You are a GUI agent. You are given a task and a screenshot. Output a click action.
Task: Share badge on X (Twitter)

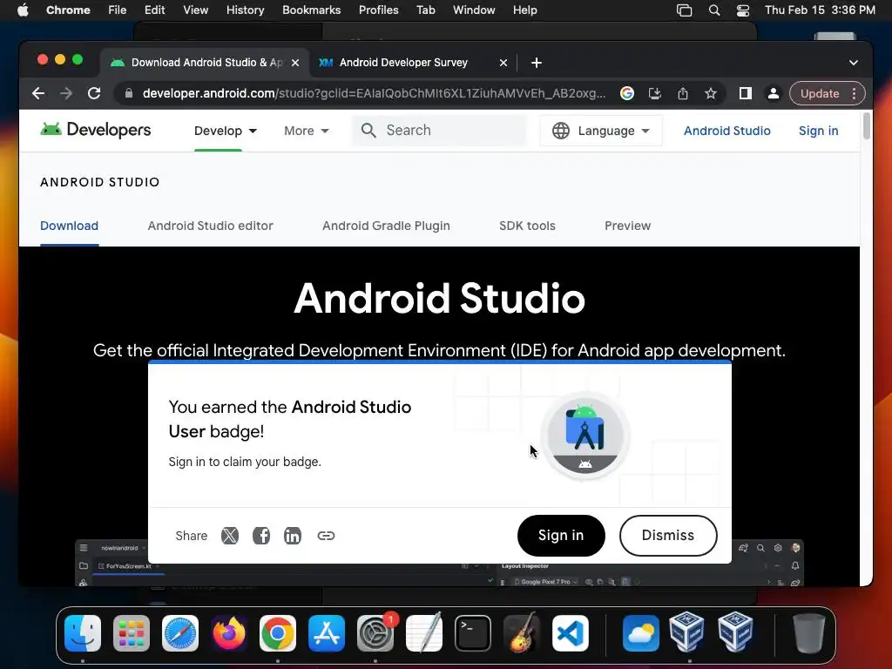click(x=230, y=536)
